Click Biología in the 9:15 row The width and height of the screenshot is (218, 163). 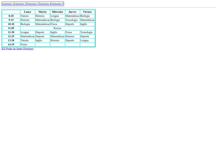click(57, 20)
